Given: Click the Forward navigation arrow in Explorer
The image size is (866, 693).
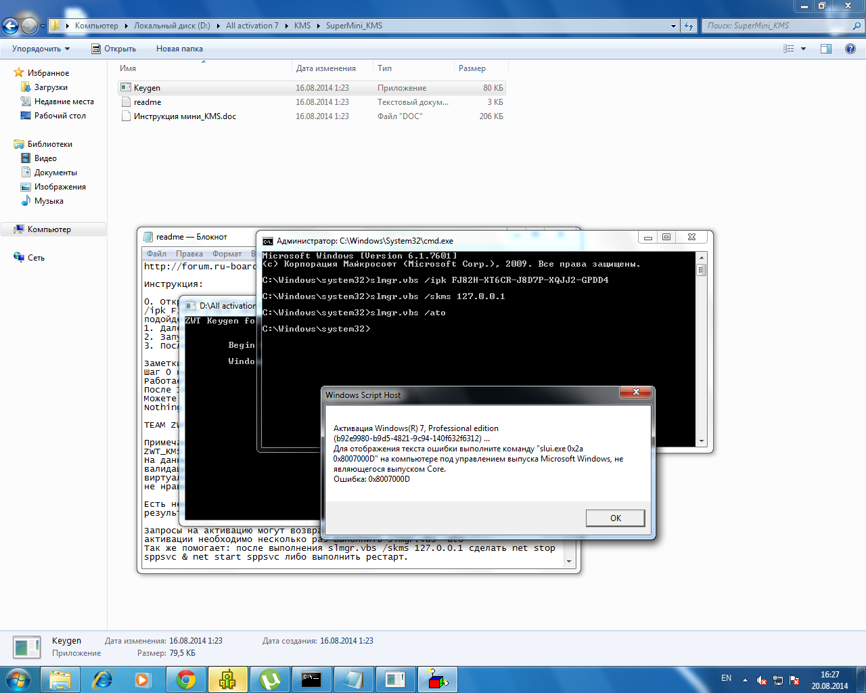Looking at the screenshot, I should tap(30, 26).
